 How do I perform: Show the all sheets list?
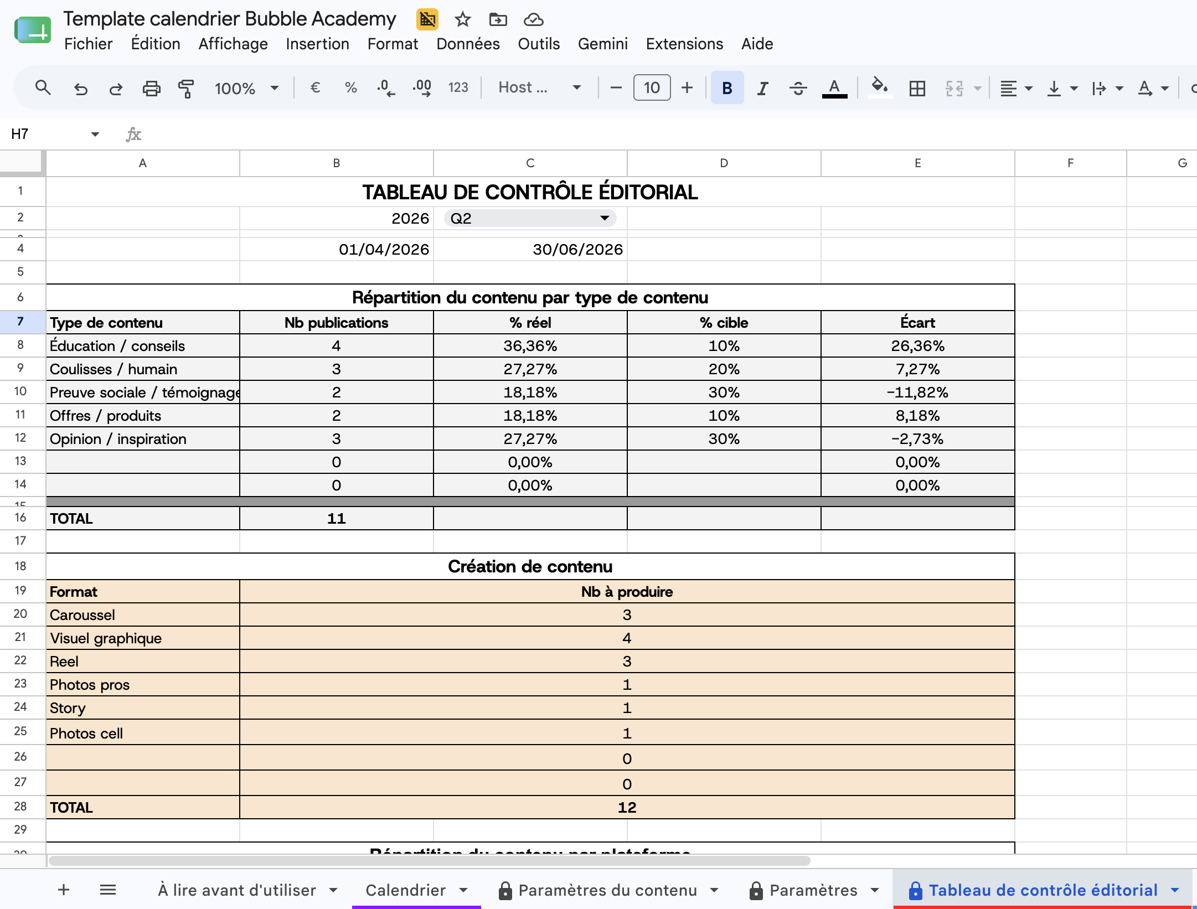[x=107, y=890]
